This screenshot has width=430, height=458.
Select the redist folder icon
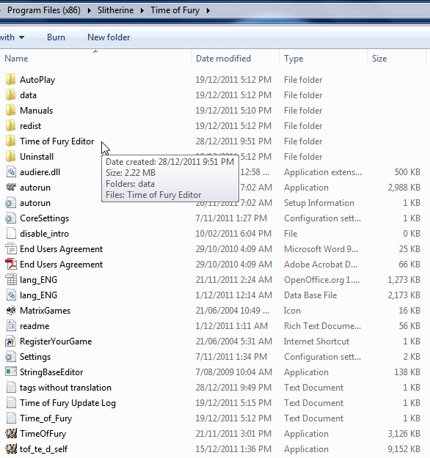pos(11,126)
